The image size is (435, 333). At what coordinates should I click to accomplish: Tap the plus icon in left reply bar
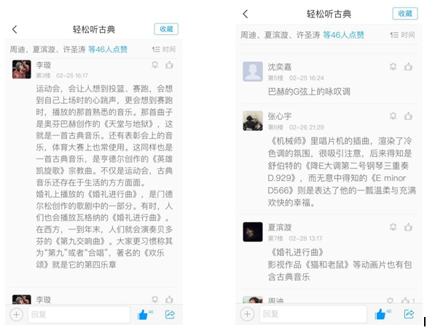tap(16, 314)
